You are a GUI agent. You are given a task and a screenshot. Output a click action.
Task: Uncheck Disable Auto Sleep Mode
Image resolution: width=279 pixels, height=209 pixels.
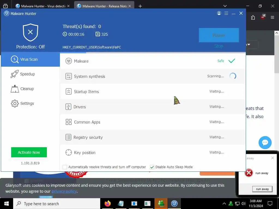[152, 167]
